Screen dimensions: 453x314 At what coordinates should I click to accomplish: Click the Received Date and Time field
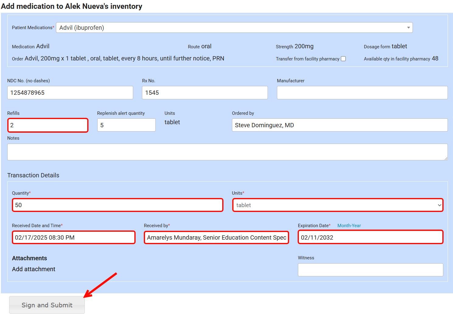(x=73, y=237)
